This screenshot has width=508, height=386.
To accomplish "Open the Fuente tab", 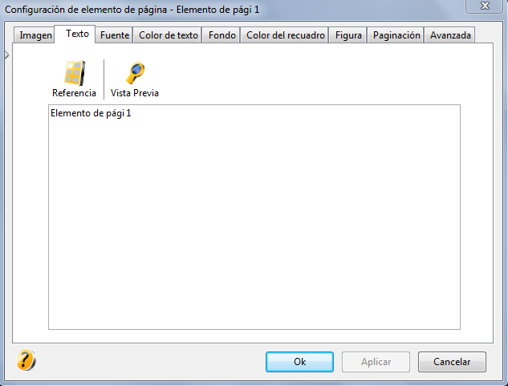I will click(x=115, y=35).
